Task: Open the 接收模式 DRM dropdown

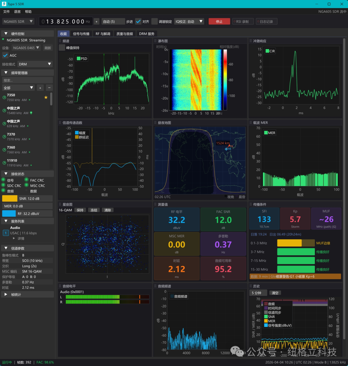Action: click(x=35, y=64)
